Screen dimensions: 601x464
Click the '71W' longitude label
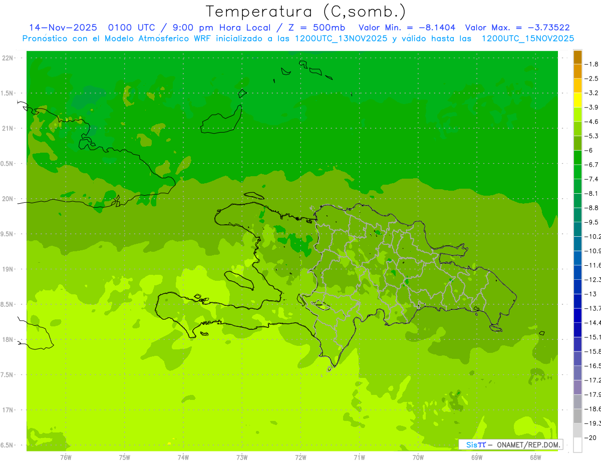click(x=359, y=457)
